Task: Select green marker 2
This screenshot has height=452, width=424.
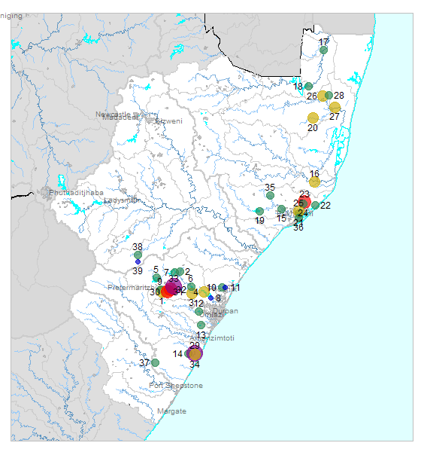Action: (x=180, y=271)
